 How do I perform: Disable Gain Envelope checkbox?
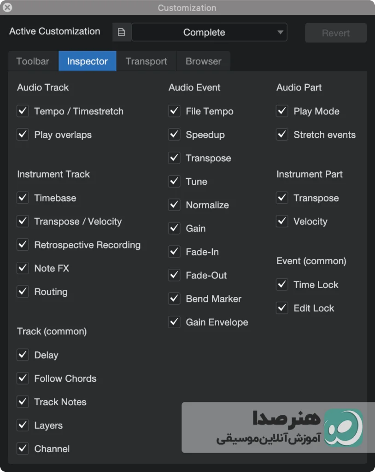click(174, 322)
